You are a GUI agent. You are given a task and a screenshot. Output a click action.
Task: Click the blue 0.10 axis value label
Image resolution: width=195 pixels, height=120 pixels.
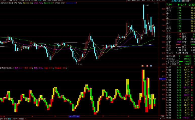162,79
